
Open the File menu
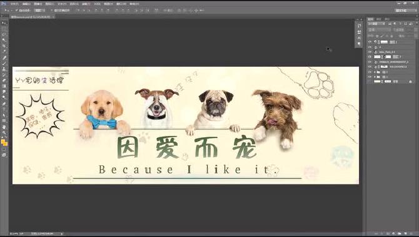click(x=14, y=4)
